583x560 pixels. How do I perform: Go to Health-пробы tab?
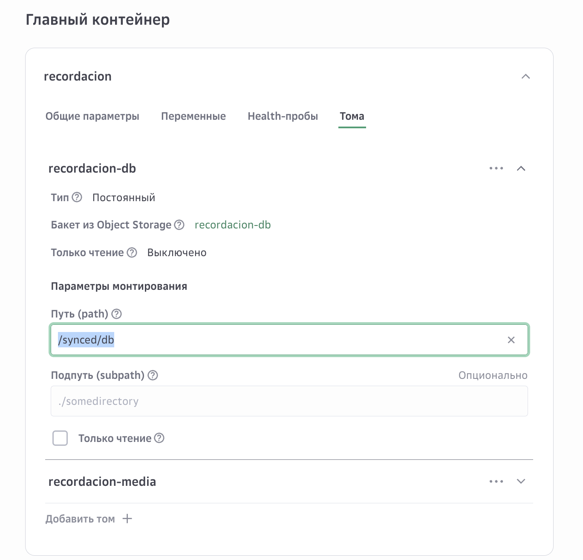click(283, 116)
